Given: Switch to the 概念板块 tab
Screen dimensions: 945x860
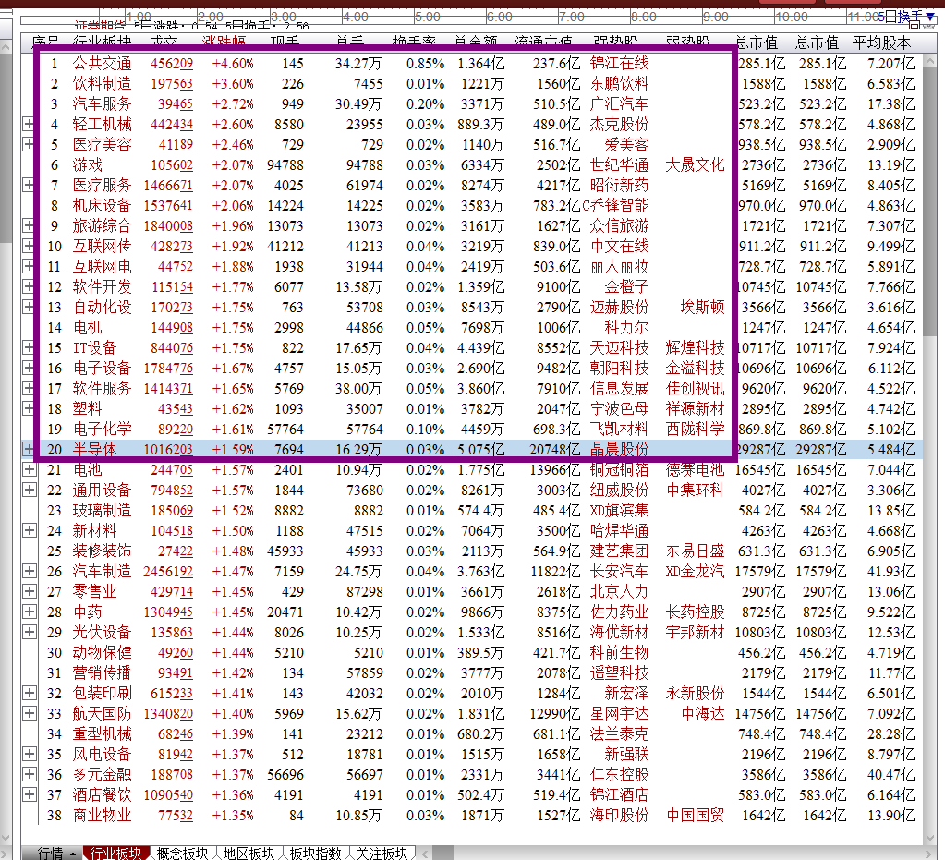Looking at the screenshot, I should pyautogui.click(x=185, y=852).
